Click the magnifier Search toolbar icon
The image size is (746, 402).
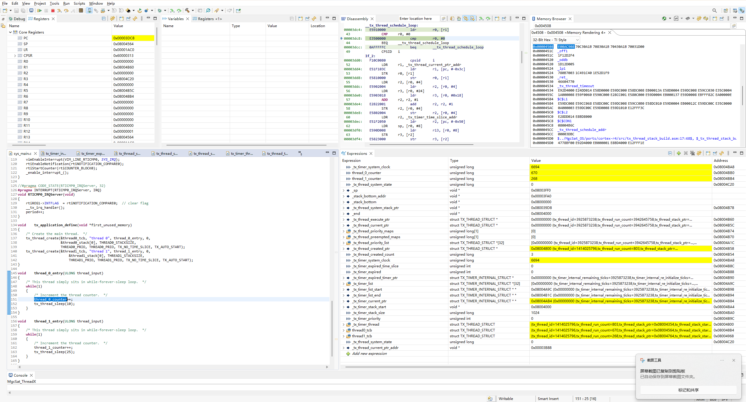click(x=208, y=10)
